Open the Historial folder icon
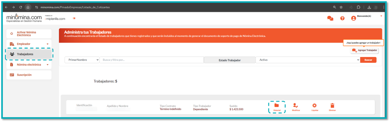390x122 pixels. point(276,106)
